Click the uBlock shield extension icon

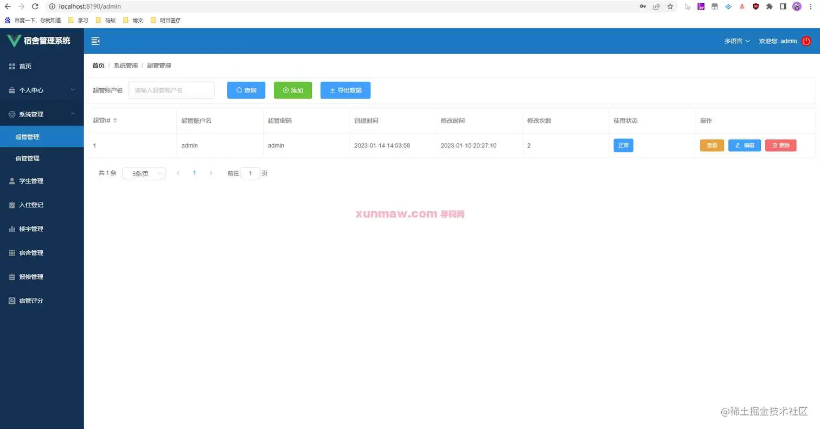coord(755,6)
